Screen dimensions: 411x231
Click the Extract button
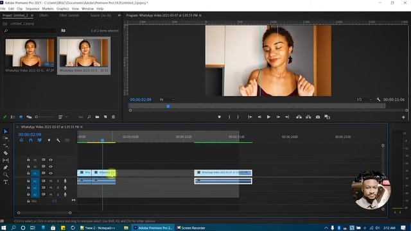tap(308, 117)
